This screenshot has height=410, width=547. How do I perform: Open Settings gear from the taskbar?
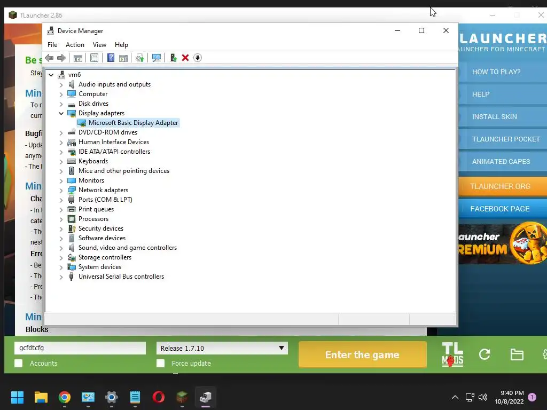pos(112,397)
